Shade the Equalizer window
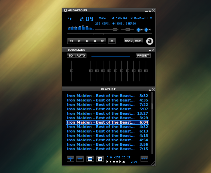211x173 pixels. [x=150, y=50]
